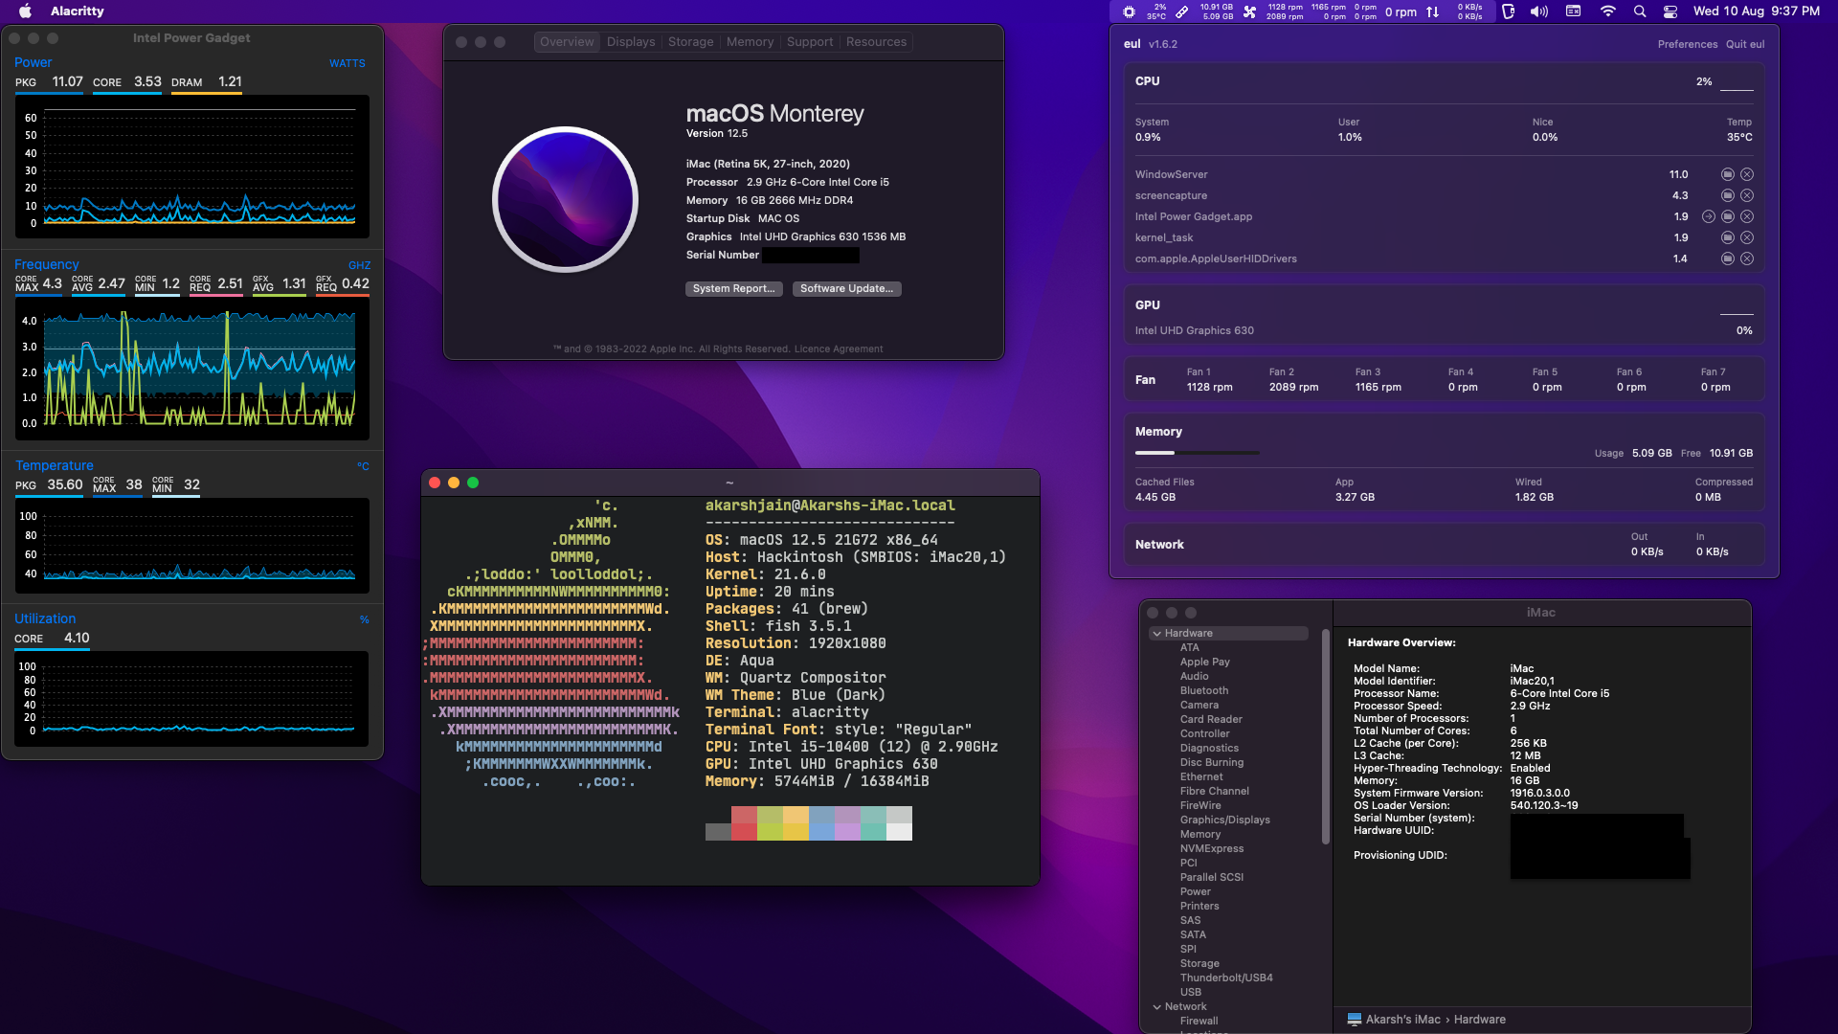Open the Licence Agreement link
The width and height of the screenshot is (1838, 1034).
839,349
